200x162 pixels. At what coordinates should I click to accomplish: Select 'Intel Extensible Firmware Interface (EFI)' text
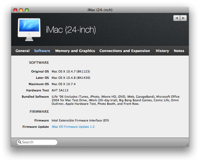pyautogui.click(x=80, y=120)
